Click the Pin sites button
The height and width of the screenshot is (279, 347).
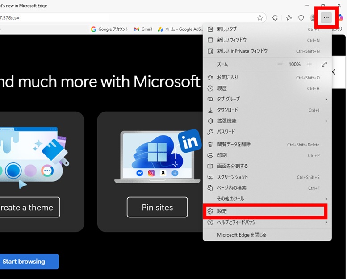point(157,207)
